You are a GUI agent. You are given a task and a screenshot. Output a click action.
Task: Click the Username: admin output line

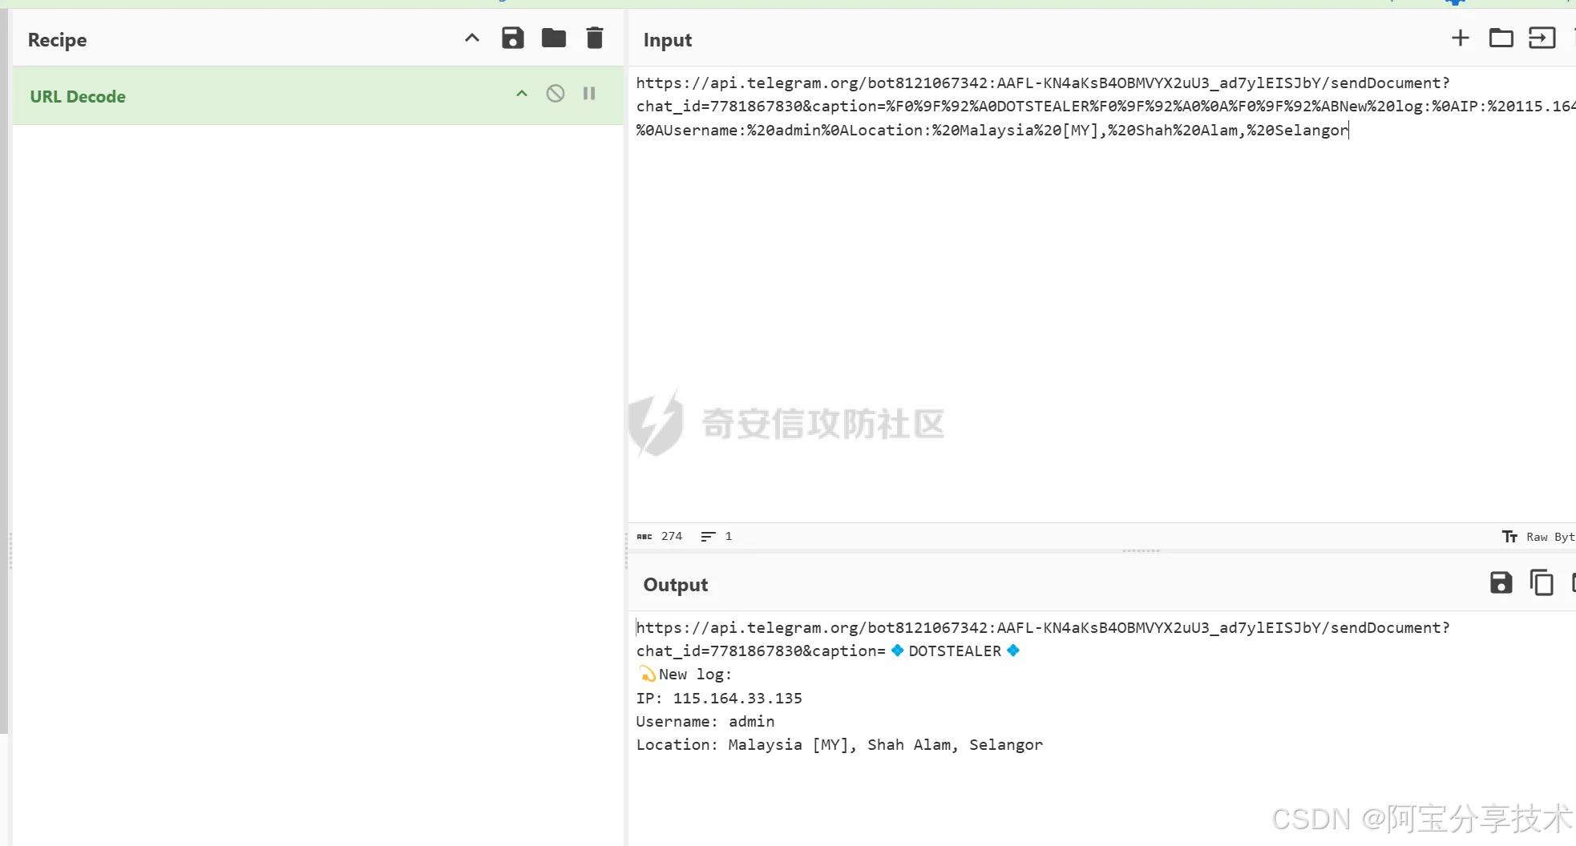pyautogui.click(x=705, y=722)
